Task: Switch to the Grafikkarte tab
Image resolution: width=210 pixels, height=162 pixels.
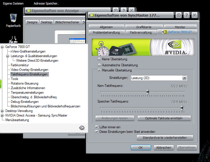Action: (144, 27)
